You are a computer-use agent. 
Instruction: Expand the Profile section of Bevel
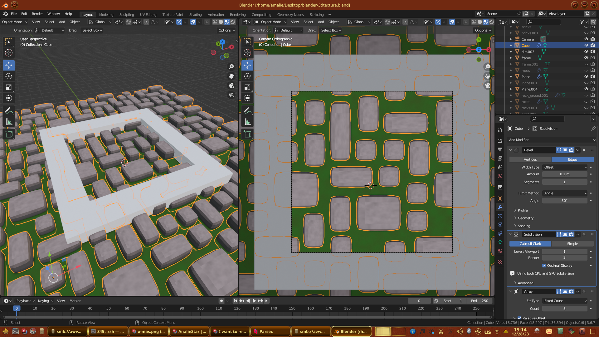pos(523,210)
